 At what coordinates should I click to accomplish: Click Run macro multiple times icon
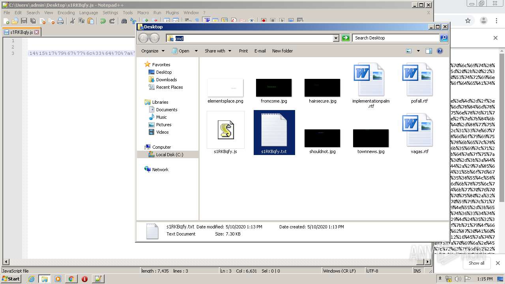291,21
